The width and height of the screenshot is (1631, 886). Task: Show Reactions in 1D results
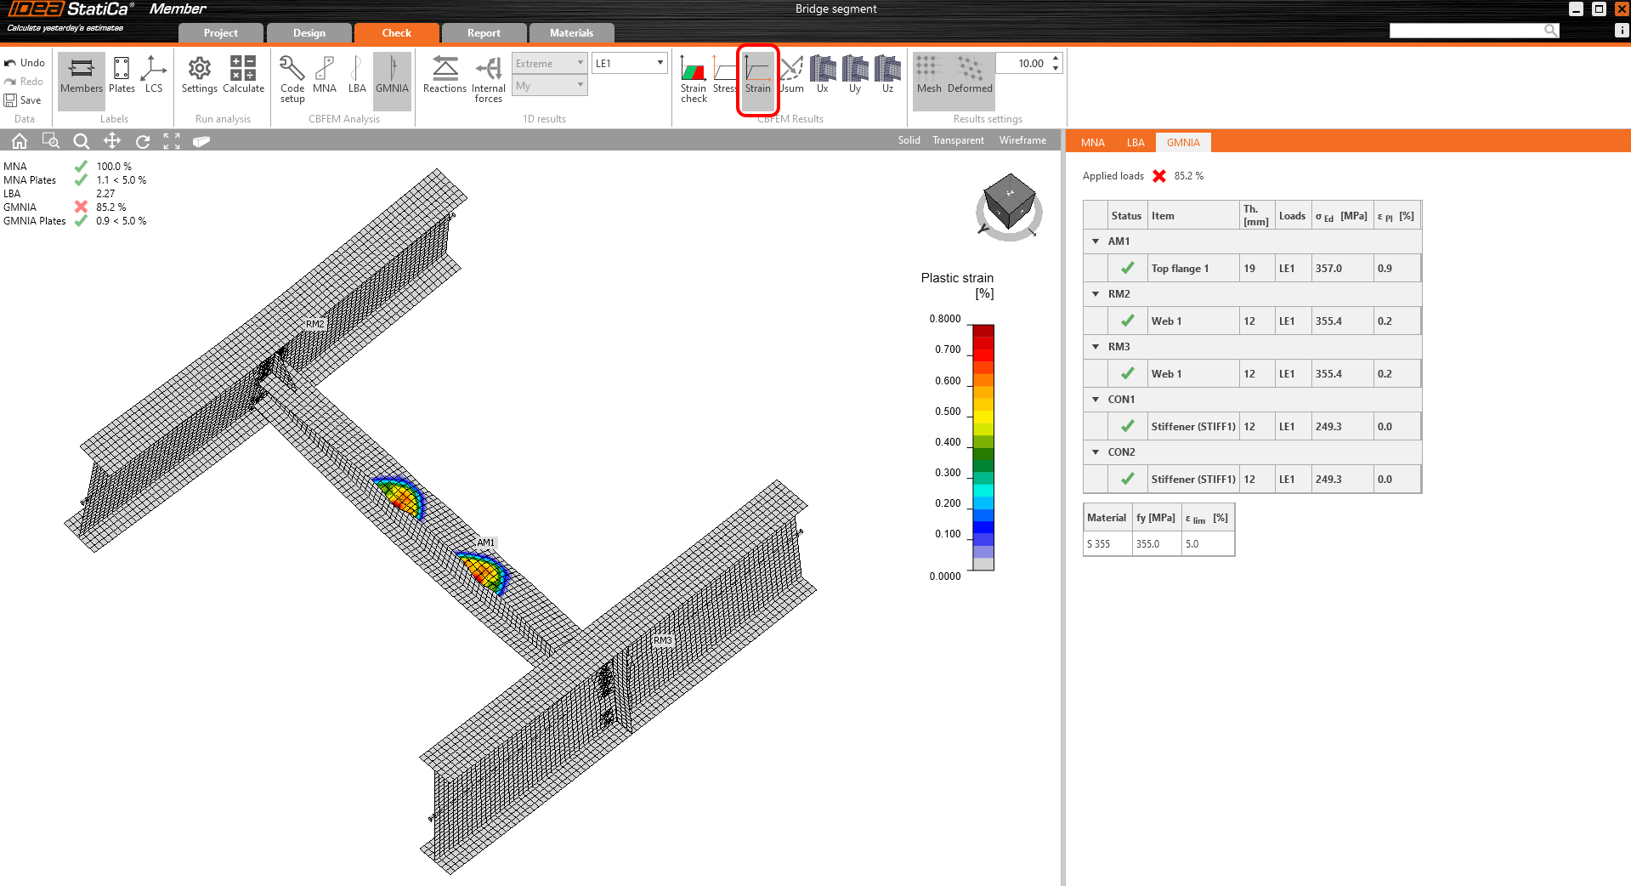tap(445, 75)
